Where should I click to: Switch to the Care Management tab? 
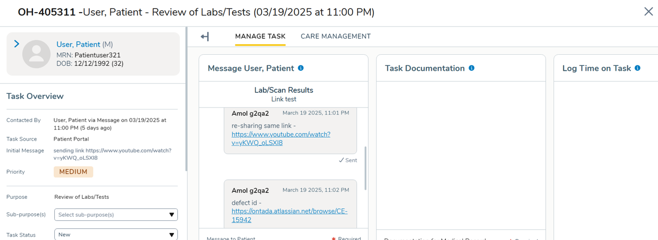[336, 36]
